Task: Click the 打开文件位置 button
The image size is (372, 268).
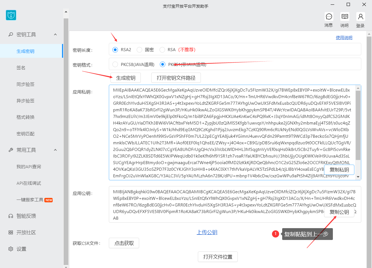Action: point(218,257)
